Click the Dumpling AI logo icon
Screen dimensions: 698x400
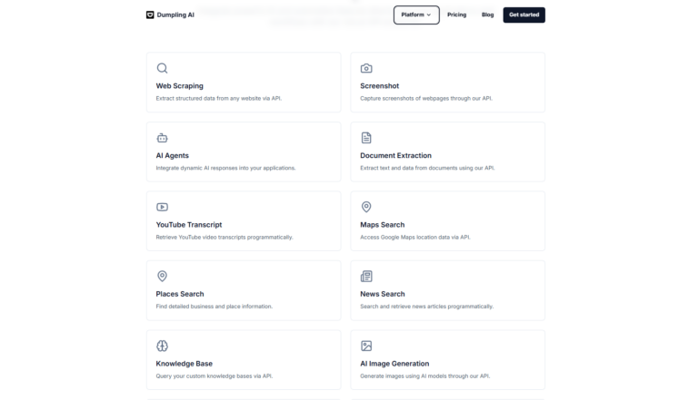(150, 15)
